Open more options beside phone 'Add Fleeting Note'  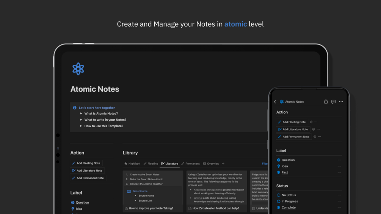316,122
